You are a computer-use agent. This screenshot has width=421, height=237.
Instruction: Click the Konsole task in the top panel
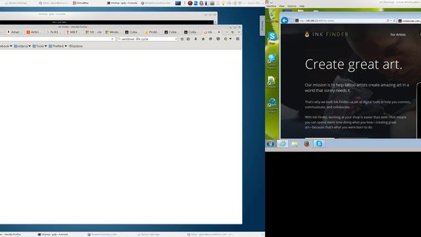point(122,3)
